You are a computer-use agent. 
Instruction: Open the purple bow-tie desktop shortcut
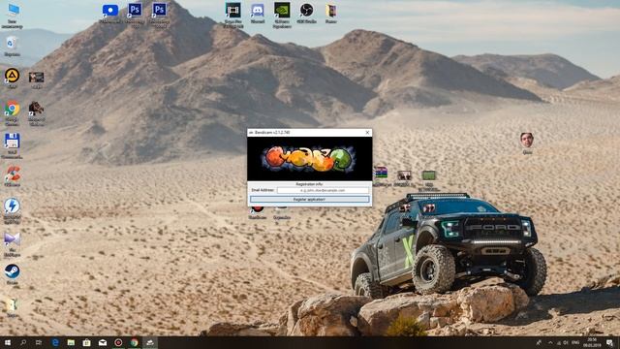[12, 244]
